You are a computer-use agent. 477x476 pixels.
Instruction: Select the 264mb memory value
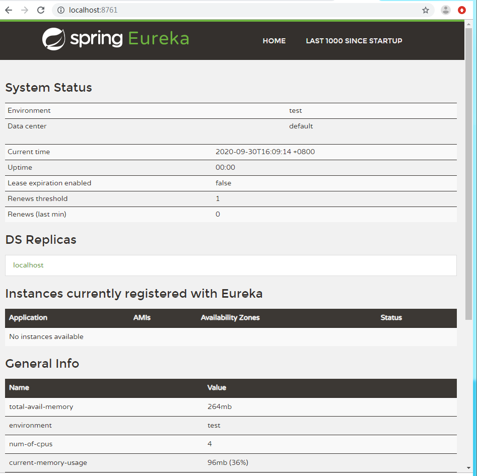coord(219,406)
